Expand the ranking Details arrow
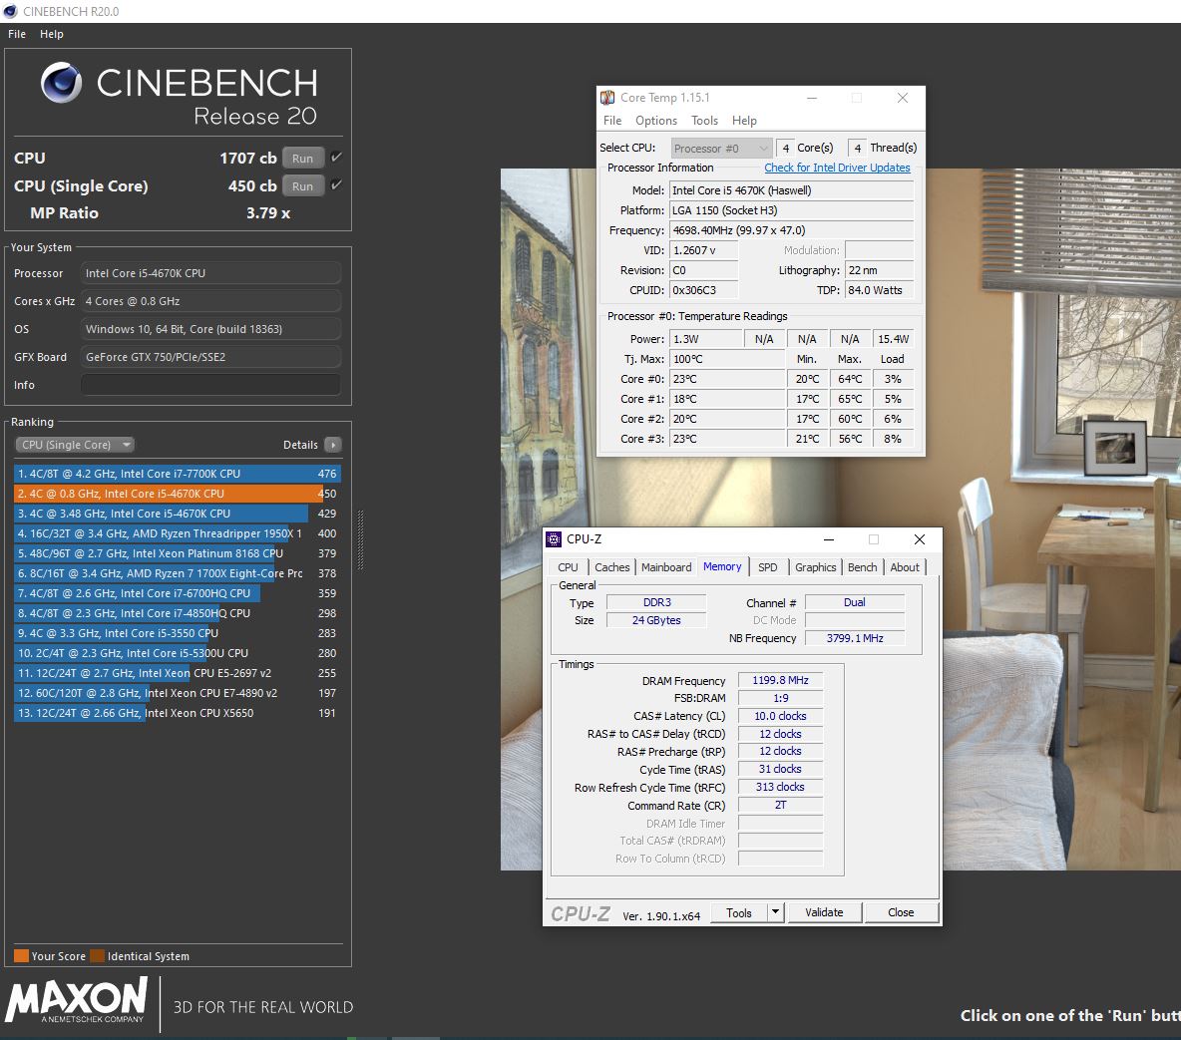 (333, 445)
